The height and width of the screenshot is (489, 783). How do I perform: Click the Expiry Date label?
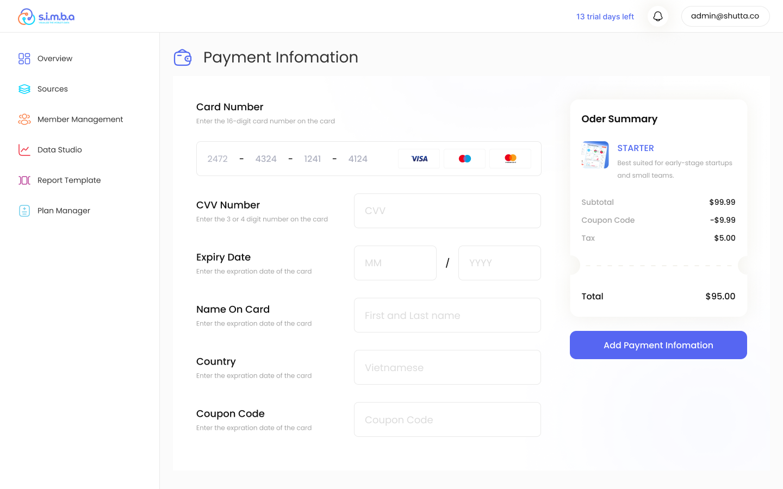[x=223, y=258]
